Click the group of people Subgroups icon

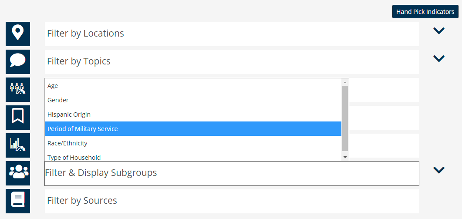[x=18, y=173]
